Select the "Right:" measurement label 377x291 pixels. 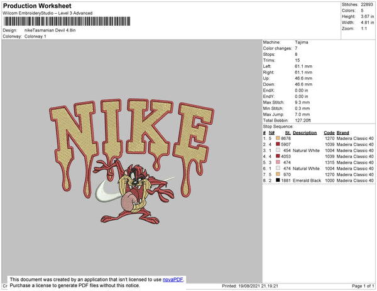[x=268, y=73]
